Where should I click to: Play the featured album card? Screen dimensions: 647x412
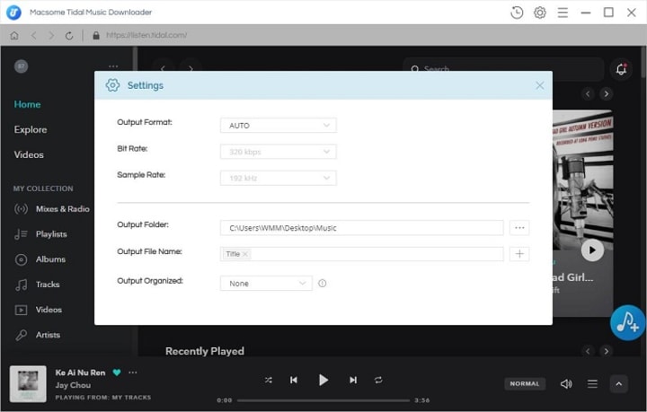[x=592, y=250]
